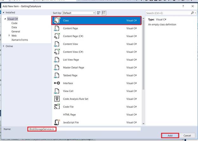The width and height of the screenshot is (198, 141).
Task: Select the Master Detail Page label
Action: coord(74,67)
